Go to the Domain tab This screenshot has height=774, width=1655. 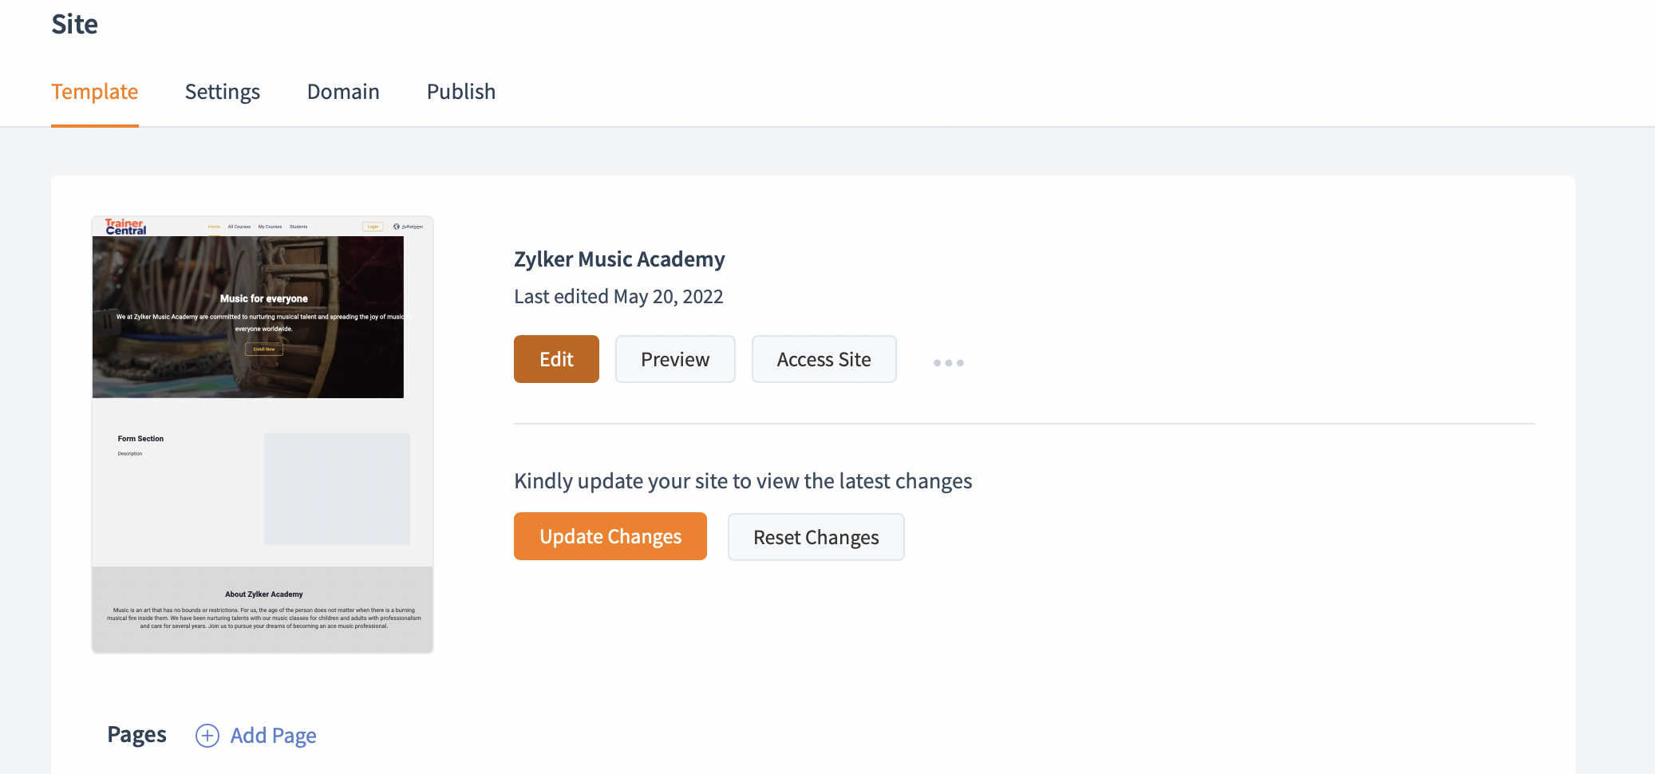(x=343, y=92)
